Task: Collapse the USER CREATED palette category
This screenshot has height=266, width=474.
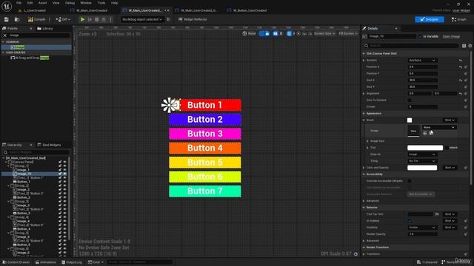Action: pyautogui.click(x=3, y=52)
